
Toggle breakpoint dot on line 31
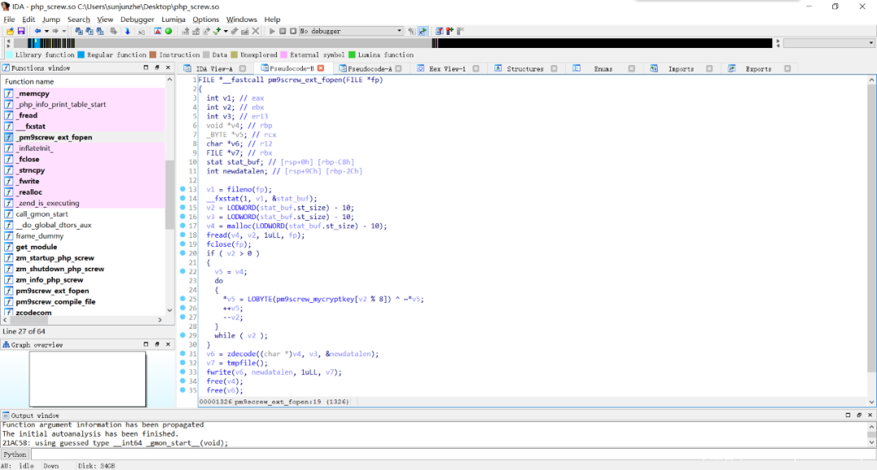tap(183, 354)
